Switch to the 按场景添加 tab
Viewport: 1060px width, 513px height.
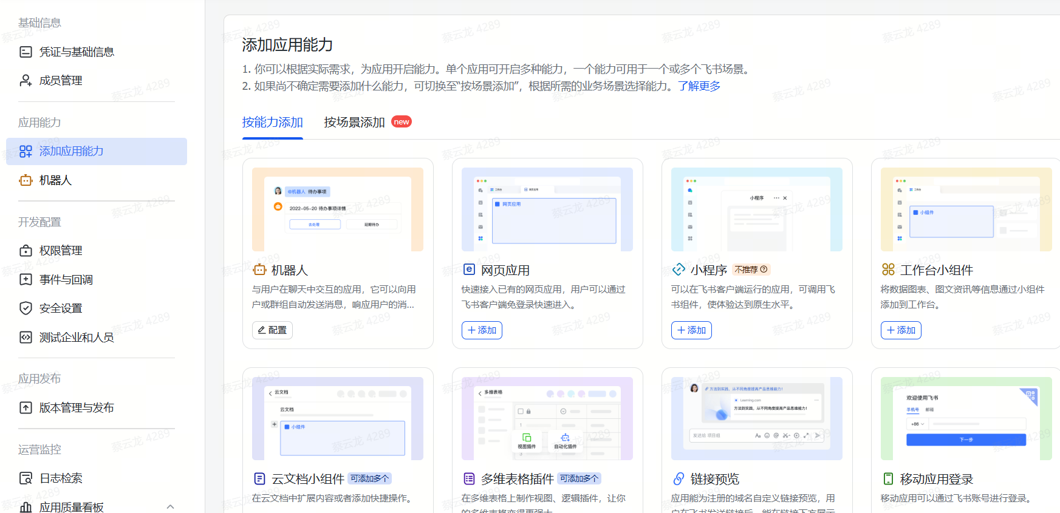[x=354, y=123]
